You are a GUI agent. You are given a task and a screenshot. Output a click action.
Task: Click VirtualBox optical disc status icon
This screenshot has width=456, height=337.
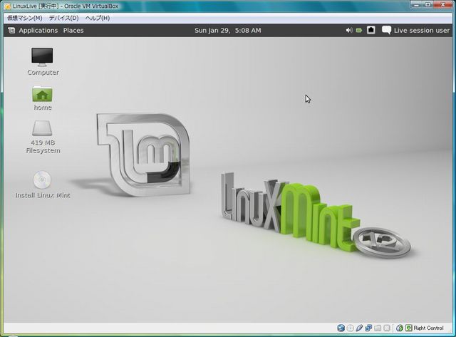click(x=350, y=328)
